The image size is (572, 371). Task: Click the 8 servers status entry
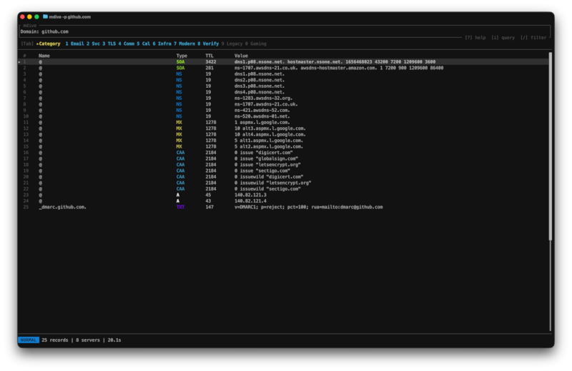click(x=87, y=340)
